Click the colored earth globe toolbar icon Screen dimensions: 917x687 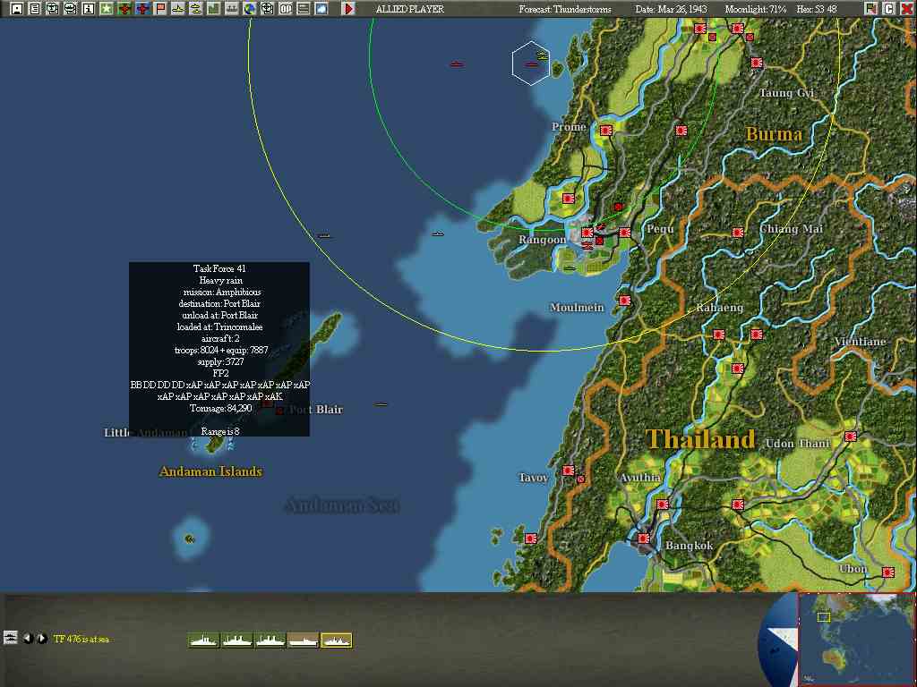[x=250, y=9]
